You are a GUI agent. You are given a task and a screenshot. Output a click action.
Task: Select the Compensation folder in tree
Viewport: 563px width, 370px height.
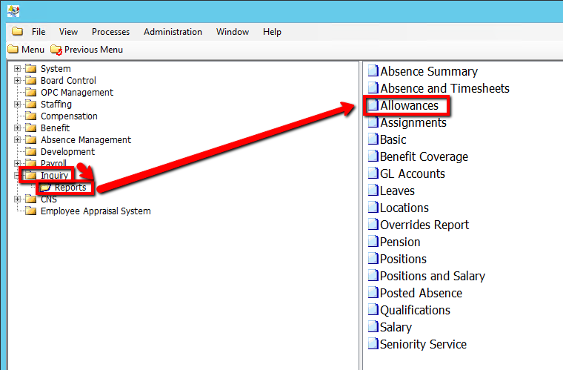click(69, 116)
